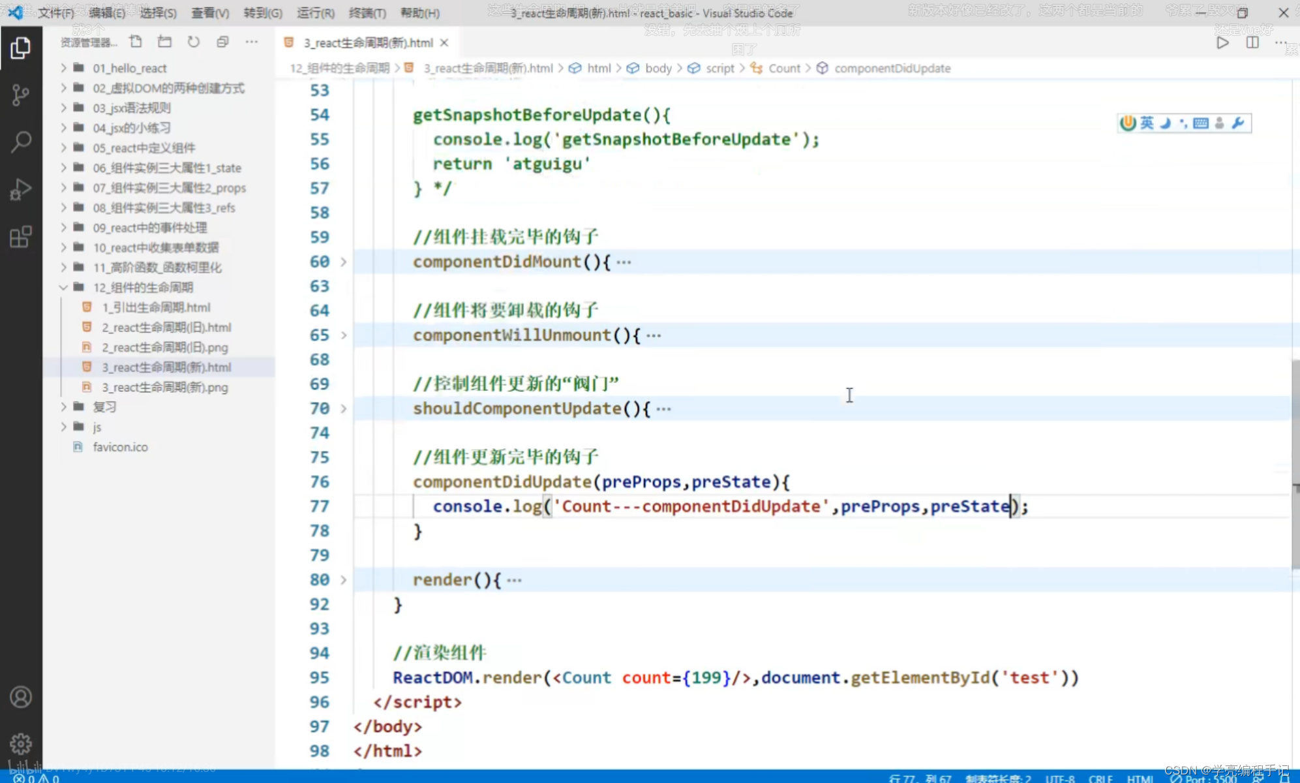The height and width of the screenshot is (783, 1300).
Task: Click the IME user avatar icon
Action: pos(1219,123)
